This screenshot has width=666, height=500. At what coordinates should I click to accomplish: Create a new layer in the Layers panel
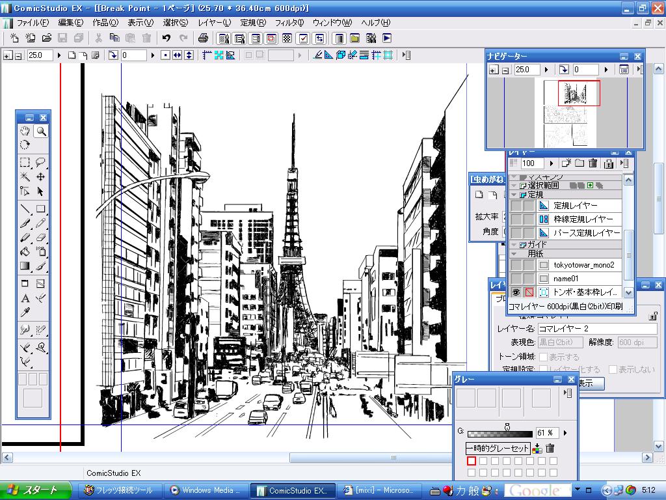pyautogui.click(x=566, y=163)
